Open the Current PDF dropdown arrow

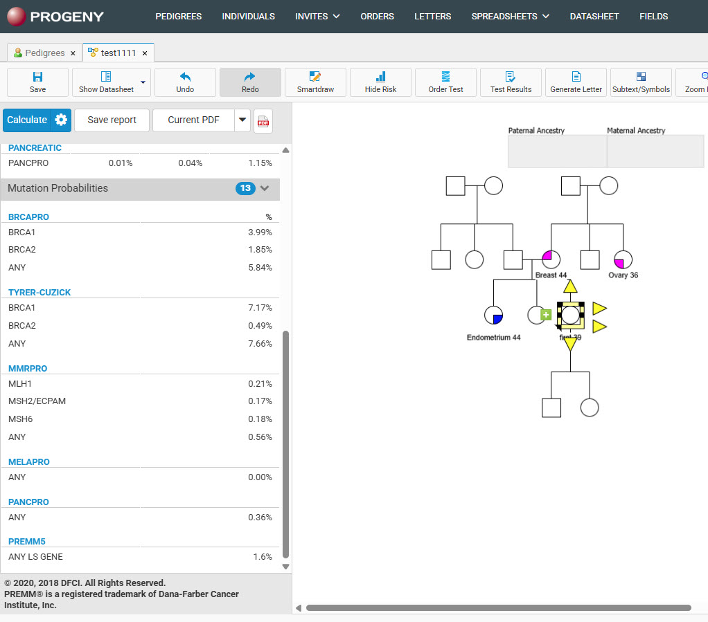[x=242, y=120]
